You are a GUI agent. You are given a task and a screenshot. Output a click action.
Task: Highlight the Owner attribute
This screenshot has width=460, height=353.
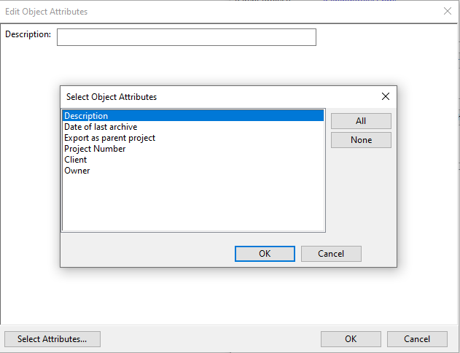pyautogui.click(x=77, y=171)
